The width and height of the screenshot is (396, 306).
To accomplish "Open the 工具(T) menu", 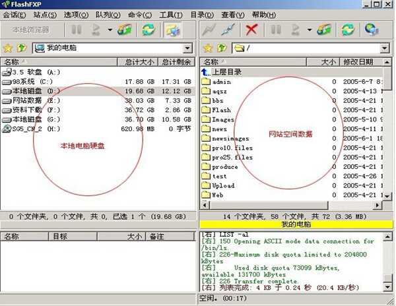I will (x=171, y=15).
